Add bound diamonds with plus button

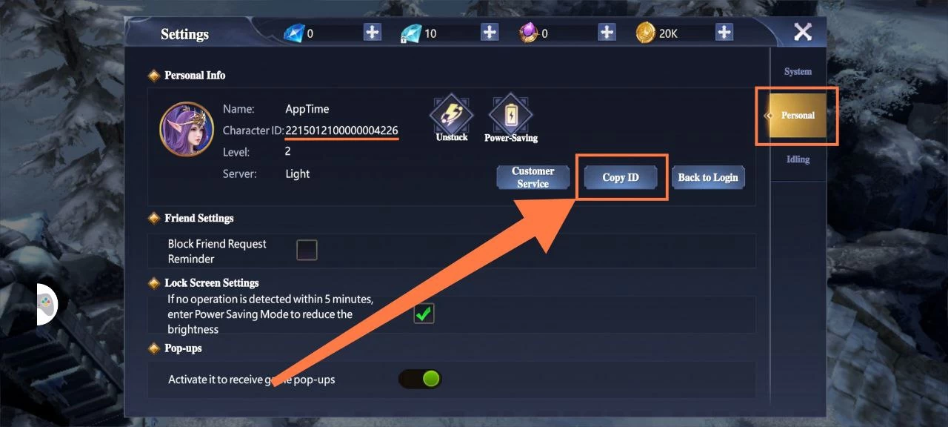(x=490, y=33)
